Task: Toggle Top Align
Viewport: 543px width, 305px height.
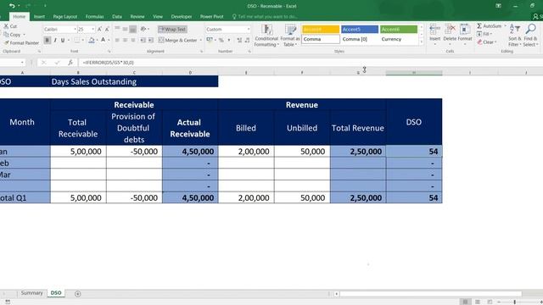Action: coord(117,29)
